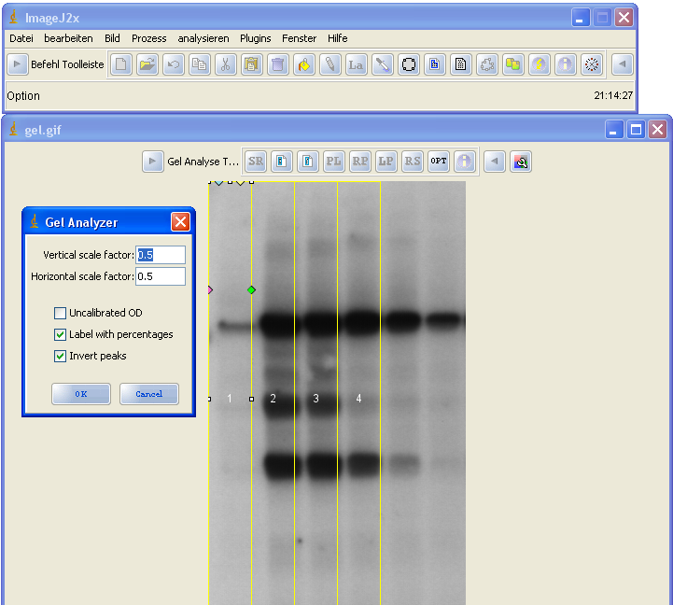Click the first blue lane icon after SR
This screenshot has width=673, height=605.
pyautogui.click(x=282, y=162)
